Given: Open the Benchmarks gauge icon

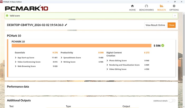Looking at the screenshot, I should pos(146,6).
